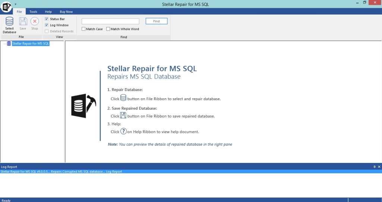This screenshot has height=202, width=382.
Task: Enable Match Case option
Action: (83, 29)
